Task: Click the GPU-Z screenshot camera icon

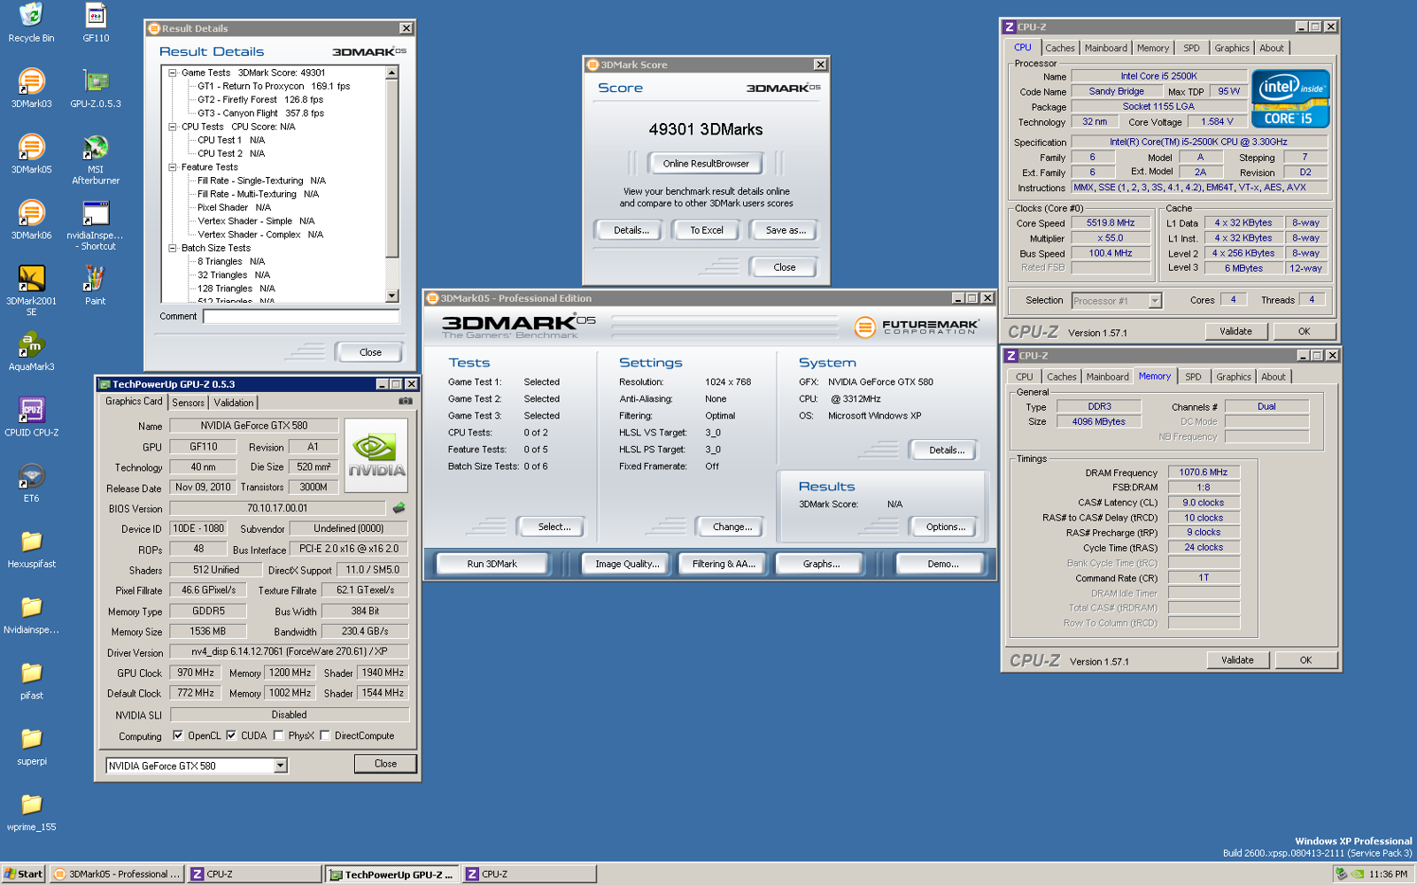Action: point(406,401)
